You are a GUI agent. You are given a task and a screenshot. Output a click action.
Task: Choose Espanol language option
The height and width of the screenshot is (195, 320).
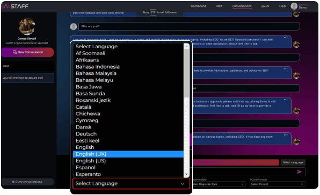tap(128, 168)
